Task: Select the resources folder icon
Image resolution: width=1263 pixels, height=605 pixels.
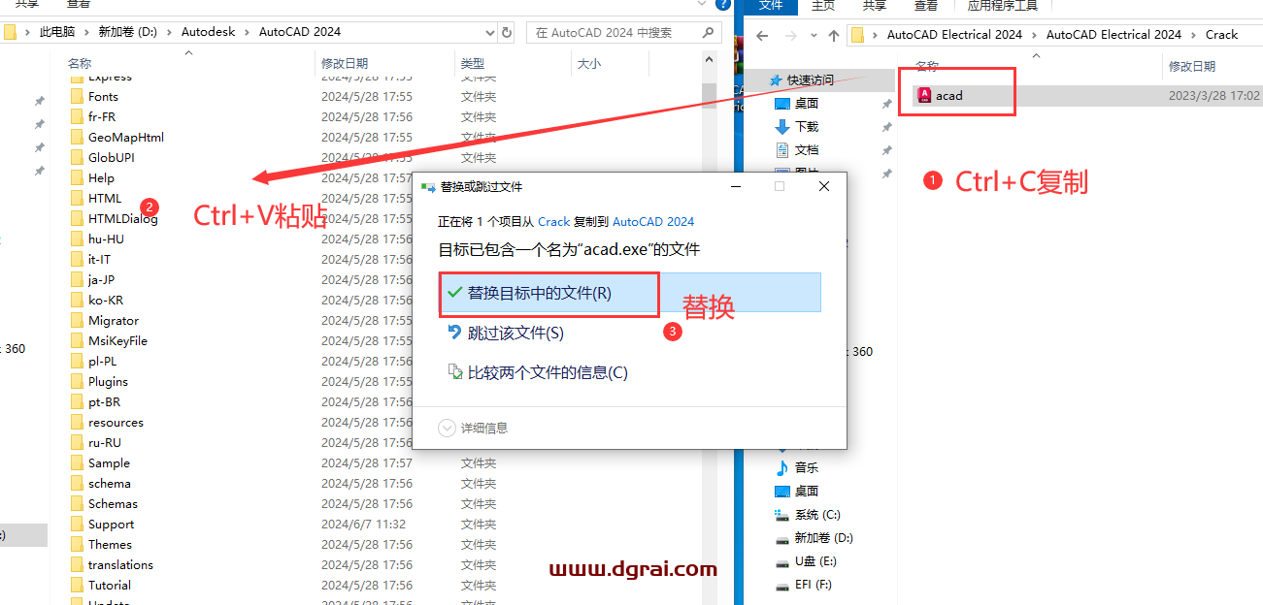Action: click(77, 423)
